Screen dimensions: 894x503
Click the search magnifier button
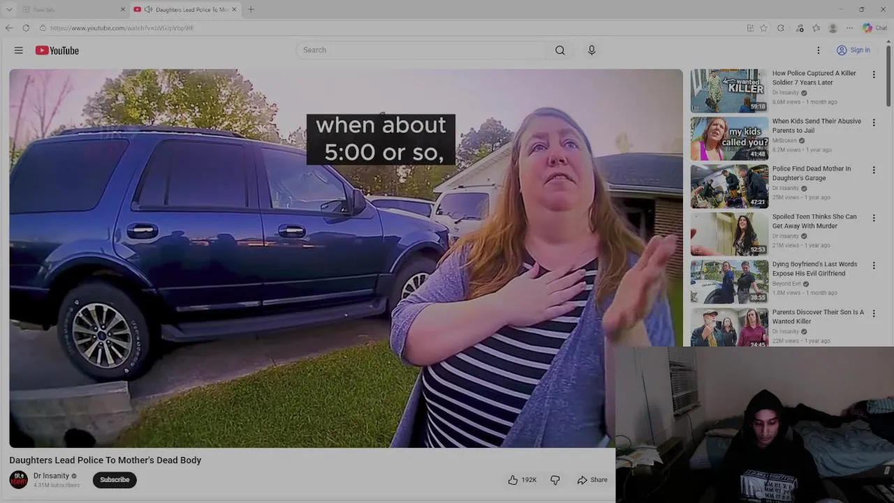click(x=560, y=50)
